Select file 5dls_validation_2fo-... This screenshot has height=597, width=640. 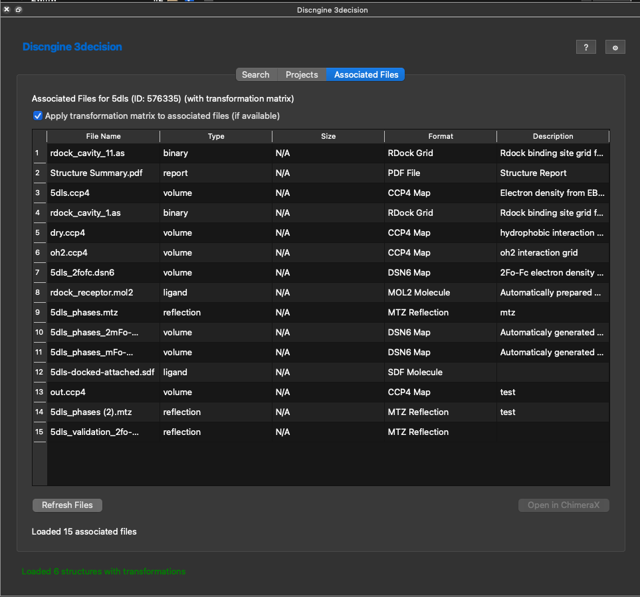coord(103,432)
